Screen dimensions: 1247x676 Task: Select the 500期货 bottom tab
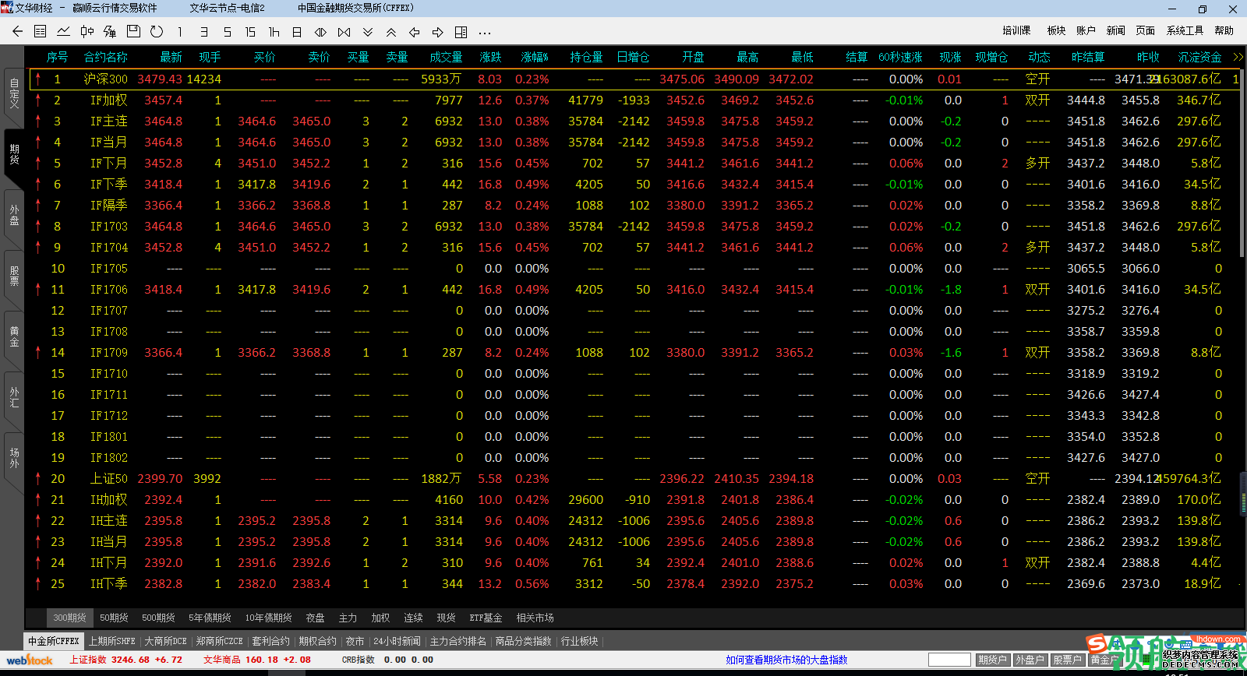point(158,618)
